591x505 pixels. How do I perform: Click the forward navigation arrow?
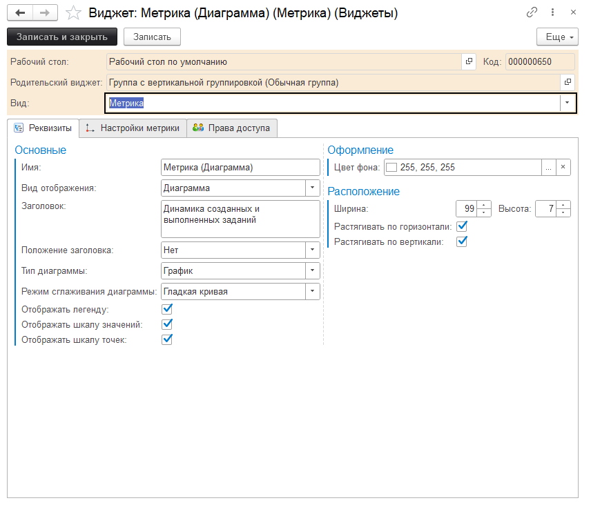[45, 12]
